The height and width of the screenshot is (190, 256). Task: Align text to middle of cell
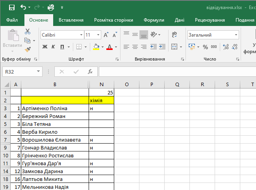pos(135,35)
